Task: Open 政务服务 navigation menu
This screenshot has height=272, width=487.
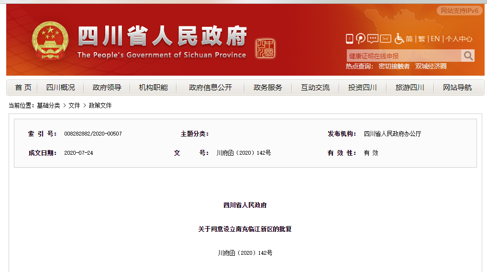Action: click(268, 88)
